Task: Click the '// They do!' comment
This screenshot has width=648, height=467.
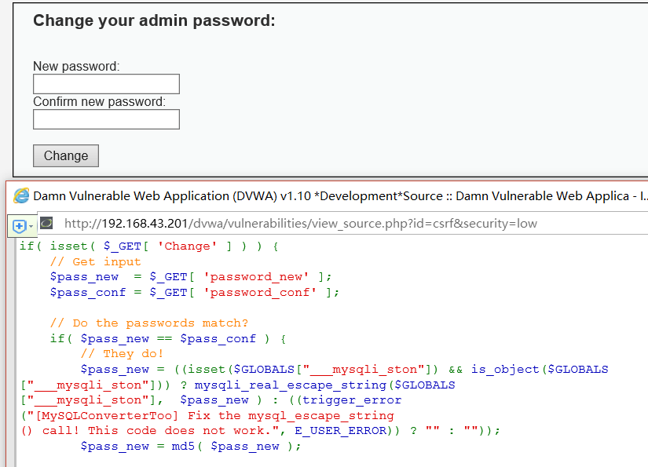Action: click(122, 353)
